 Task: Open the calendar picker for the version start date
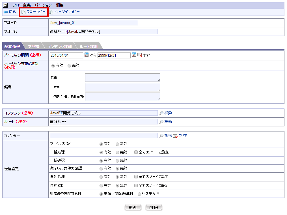(x=87, y=55)
